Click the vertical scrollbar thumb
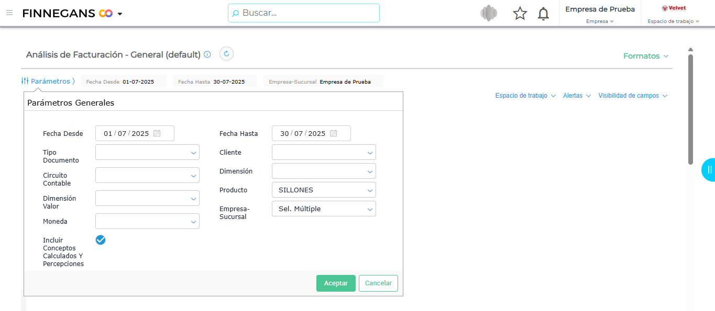This screenshot has width=715, height=311. [x=690, y=109]
